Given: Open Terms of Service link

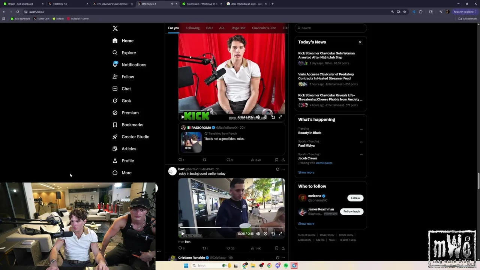Looking at the screenshot, I should pos(307,235).
